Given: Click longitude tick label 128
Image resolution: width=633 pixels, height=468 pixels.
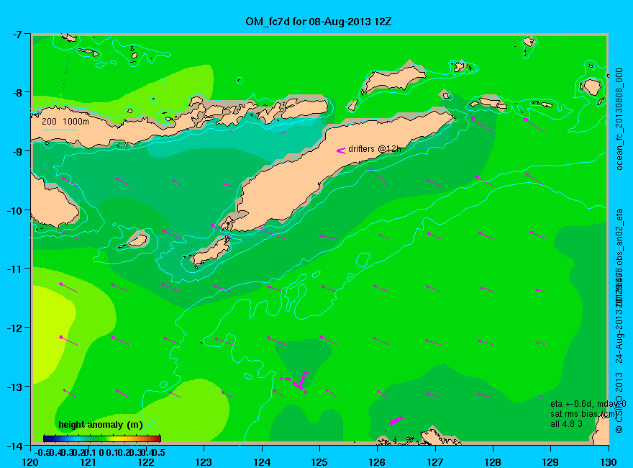Looking at the screenshot, I should click(493, 462).
